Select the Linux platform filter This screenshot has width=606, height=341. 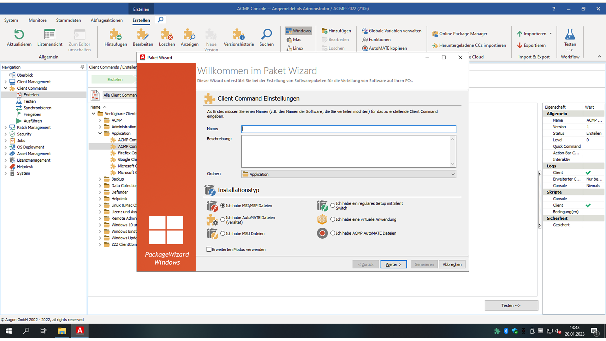295,48
